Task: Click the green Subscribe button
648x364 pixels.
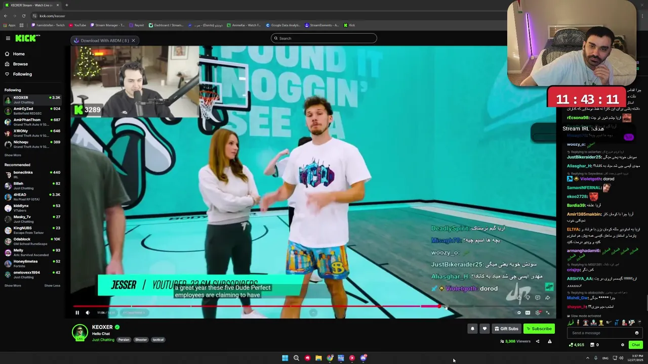Action: click(539, 329)
